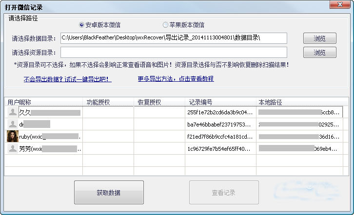The height and width of the screenshot is (215, 354).
Task: Open the 不会导出数据？试试一键导出吧 link
Action: 67,79
